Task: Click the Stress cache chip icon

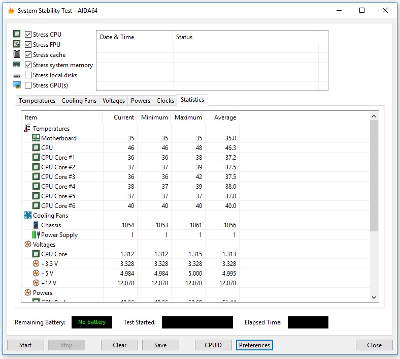Action: click(x=17, y=54)
